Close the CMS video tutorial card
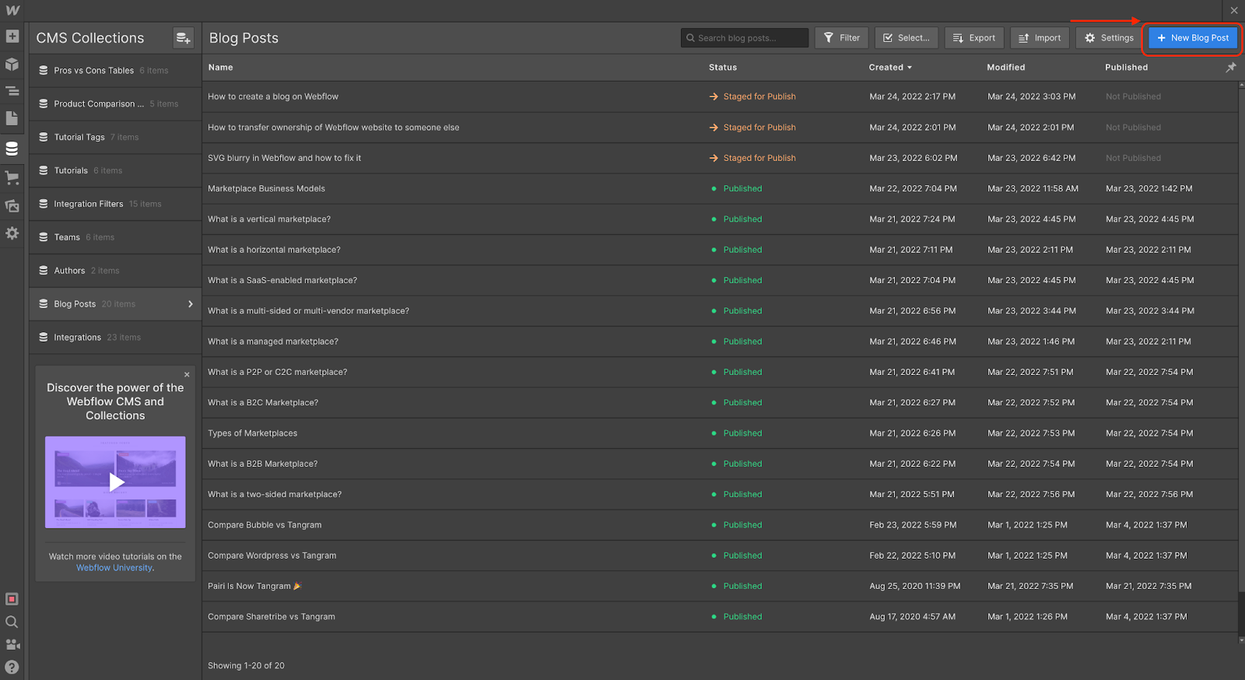The height and width of the screenshot is (680, 1245). coord(187,374)
